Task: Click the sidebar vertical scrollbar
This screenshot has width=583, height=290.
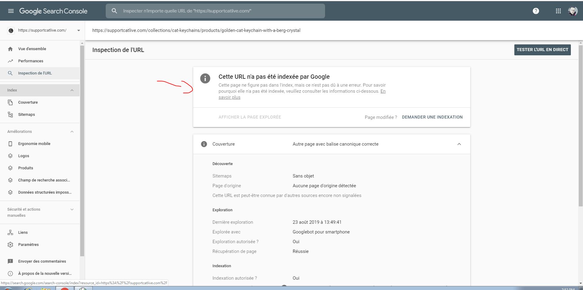Action: [82, 150]
